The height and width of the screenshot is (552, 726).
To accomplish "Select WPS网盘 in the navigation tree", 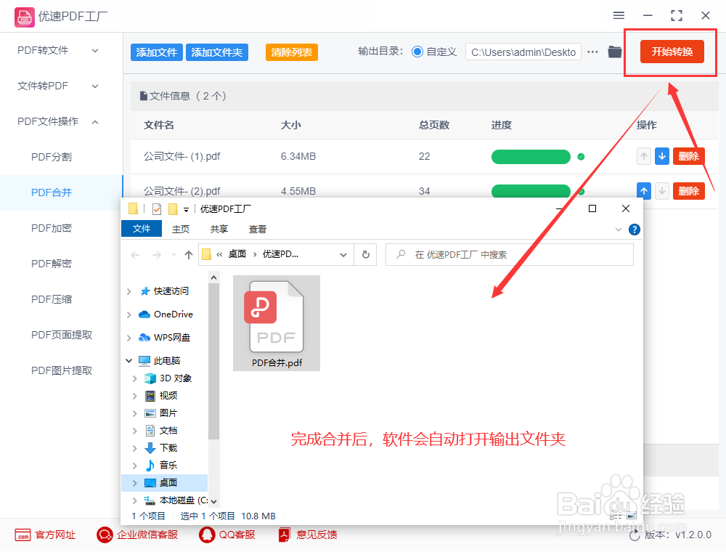I will click(x=172, y=338).
